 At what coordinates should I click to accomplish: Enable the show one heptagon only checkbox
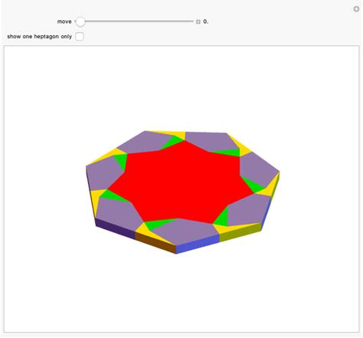click(80, 37)
